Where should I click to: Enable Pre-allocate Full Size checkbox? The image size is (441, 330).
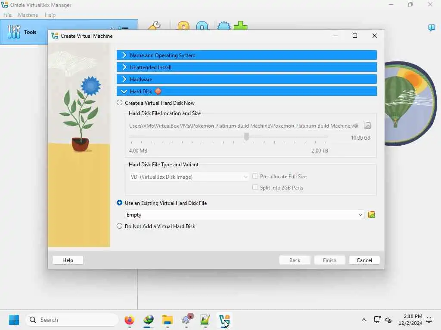pyautogui.click(x=255, y=176)
